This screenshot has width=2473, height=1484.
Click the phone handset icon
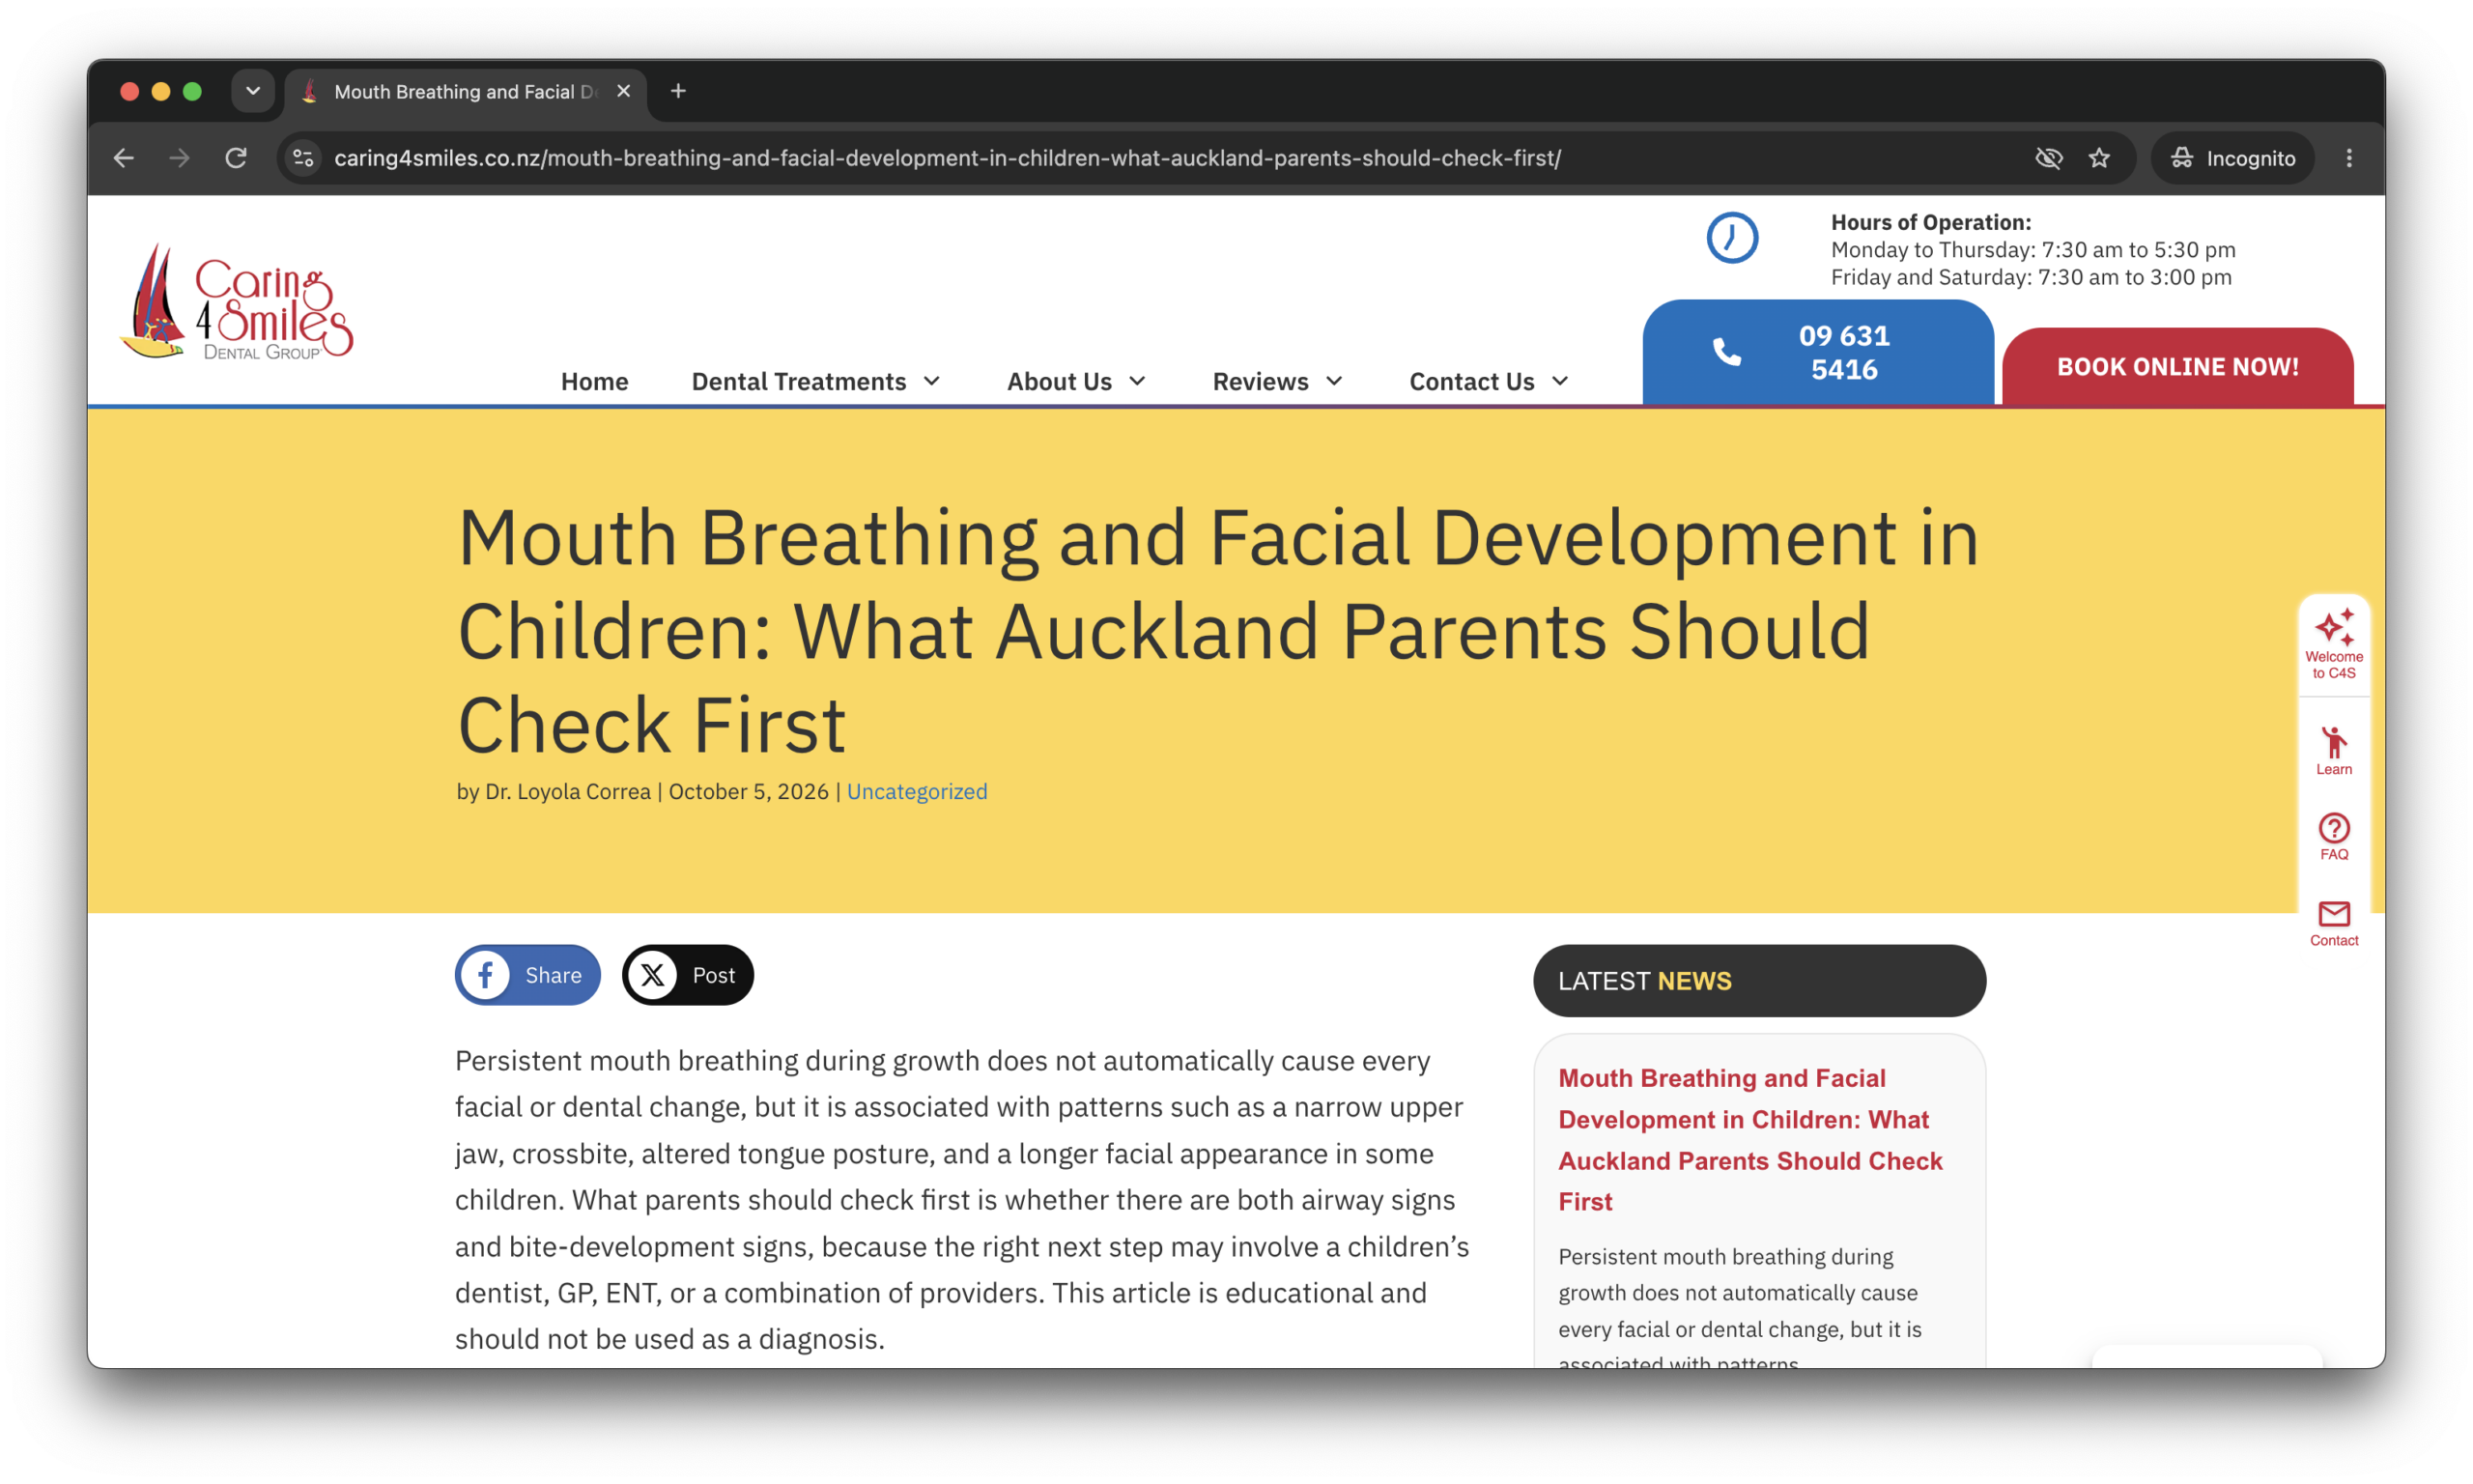(1726, 352)
